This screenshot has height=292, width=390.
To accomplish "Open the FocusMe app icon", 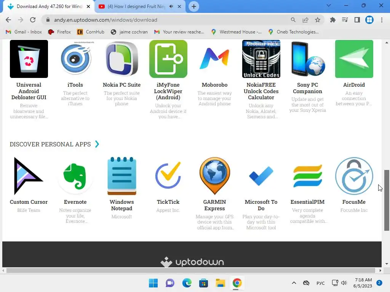I will 354,176.
